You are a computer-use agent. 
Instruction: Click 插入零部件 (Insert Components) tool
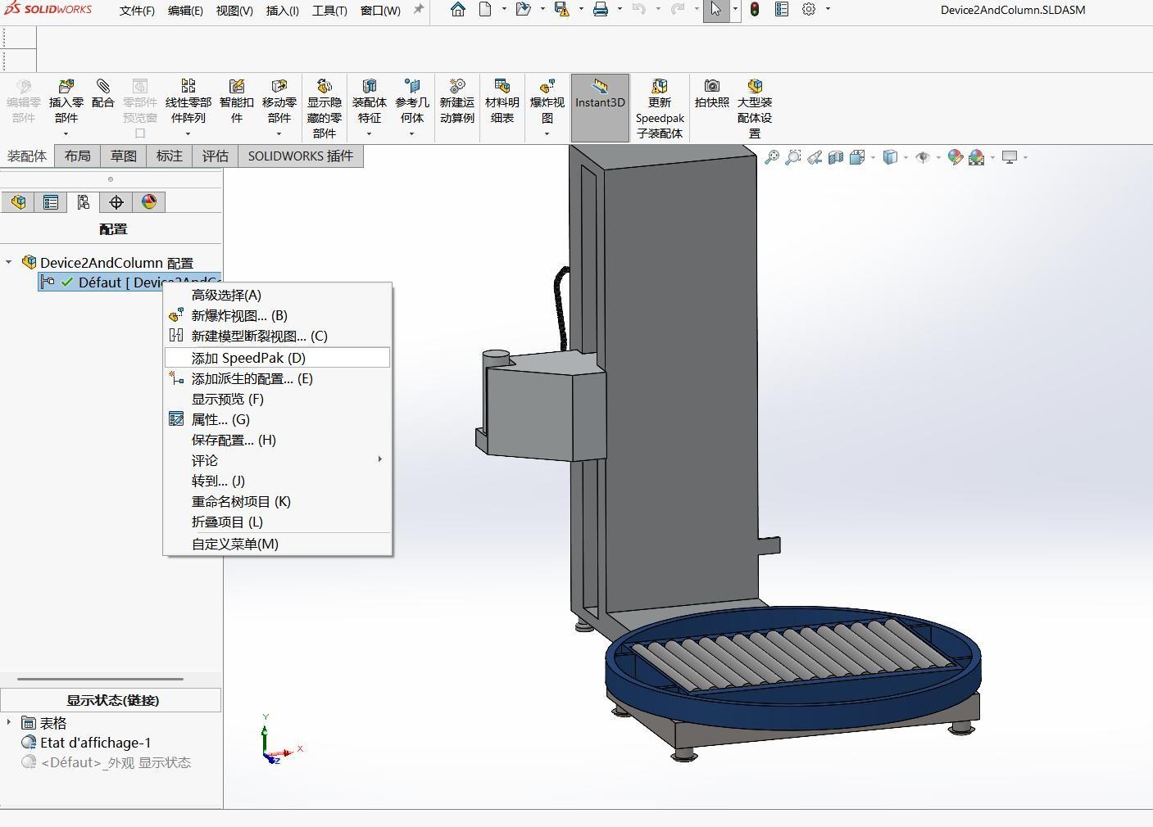click(x=66, y=102)
